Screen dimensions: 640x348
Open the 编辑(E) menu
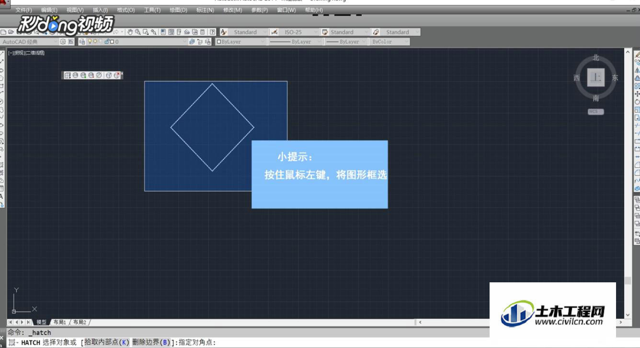point(49,10)
